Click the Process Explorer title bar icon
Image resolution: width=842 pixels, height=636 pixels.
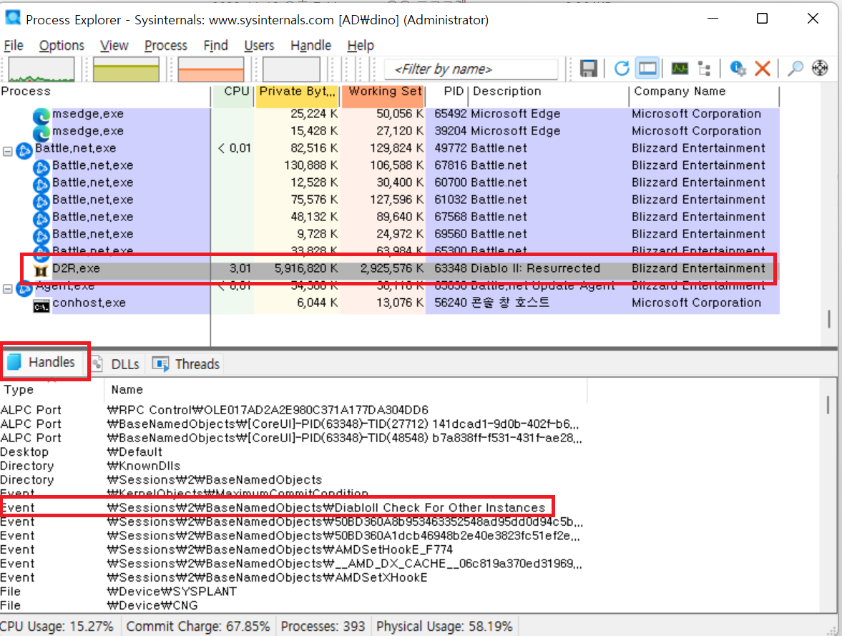click(12, 19)
